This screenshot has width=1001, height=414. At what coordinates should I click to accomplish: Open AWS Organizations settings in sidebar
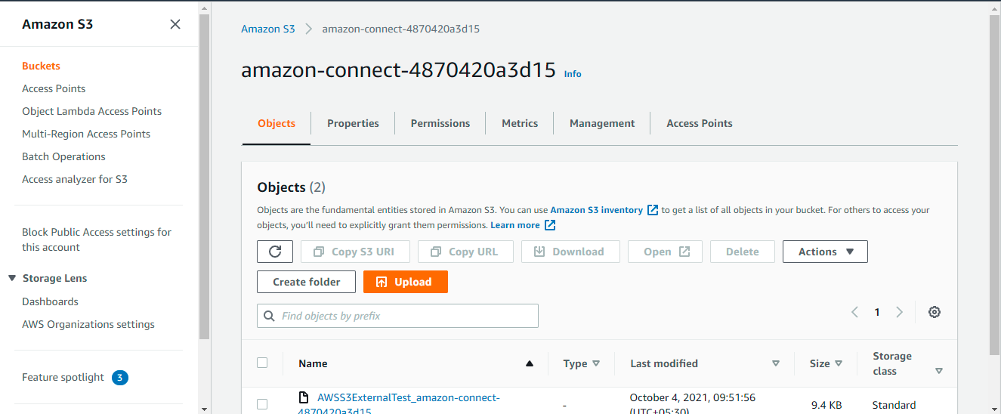[x=88, y=324]
